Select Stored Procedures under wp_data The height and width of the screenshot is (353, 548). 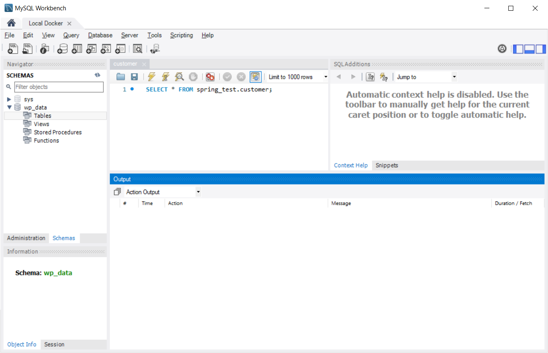tap(58, 133)
